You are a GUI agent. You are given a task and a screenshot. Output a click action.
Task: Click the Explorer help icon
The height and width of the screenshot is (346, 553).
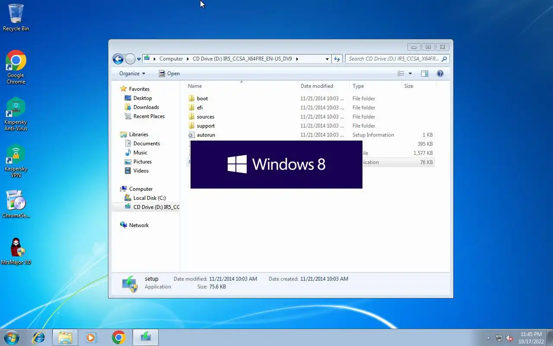coord(440,74)
